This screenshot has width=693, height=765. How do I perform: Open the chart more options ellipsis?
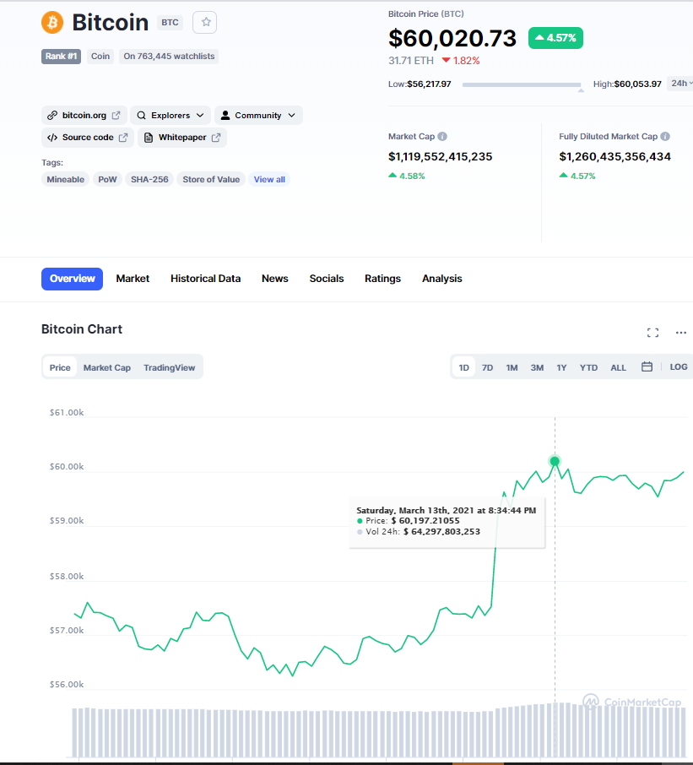(681, 333)
